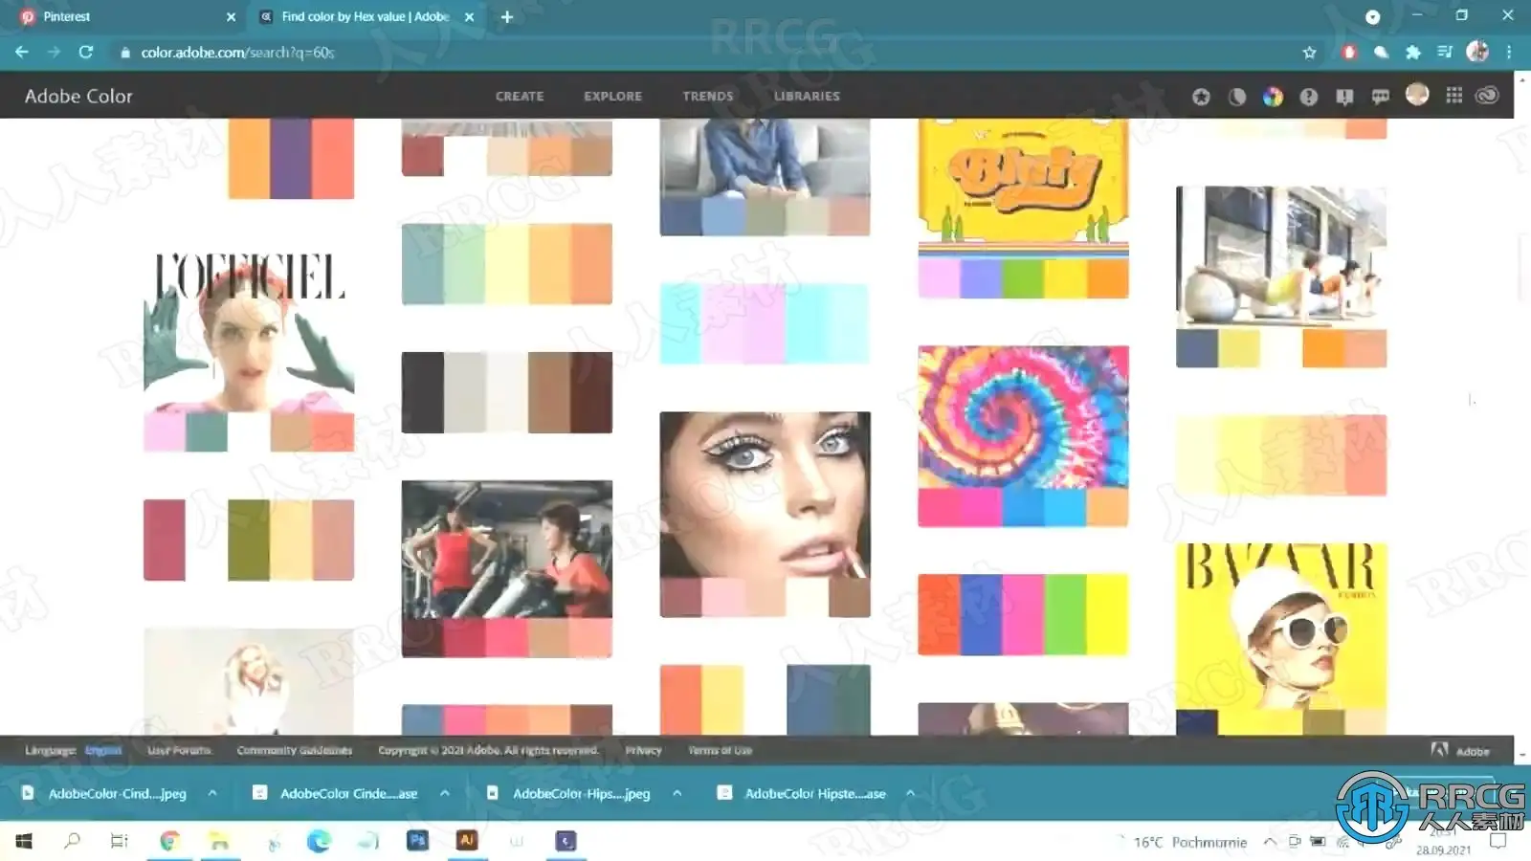Click the Adobe Color logo text
This screenshot has width=1531, height=861.
78,96
